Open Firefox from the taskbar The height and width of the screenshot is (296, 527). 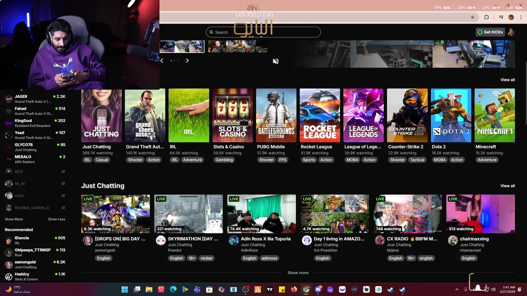[294, 289]
